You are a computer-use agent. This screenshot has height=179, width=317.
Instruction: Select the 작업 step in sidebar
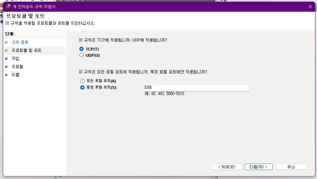pos(15,58)
